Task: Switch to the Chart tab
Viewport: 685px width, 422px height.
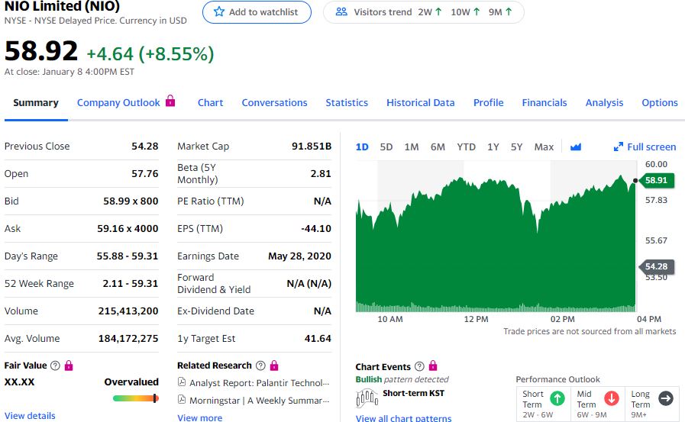Action: (210, 102)
